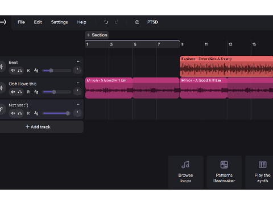Adjust the Not yet track volume slider
Viewport: 273px width, 205px height.
(57, 113)
